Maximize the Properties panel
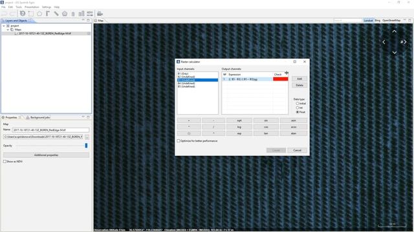The width and height of the screenshot is (414, 232). click(x=89, y=117)
